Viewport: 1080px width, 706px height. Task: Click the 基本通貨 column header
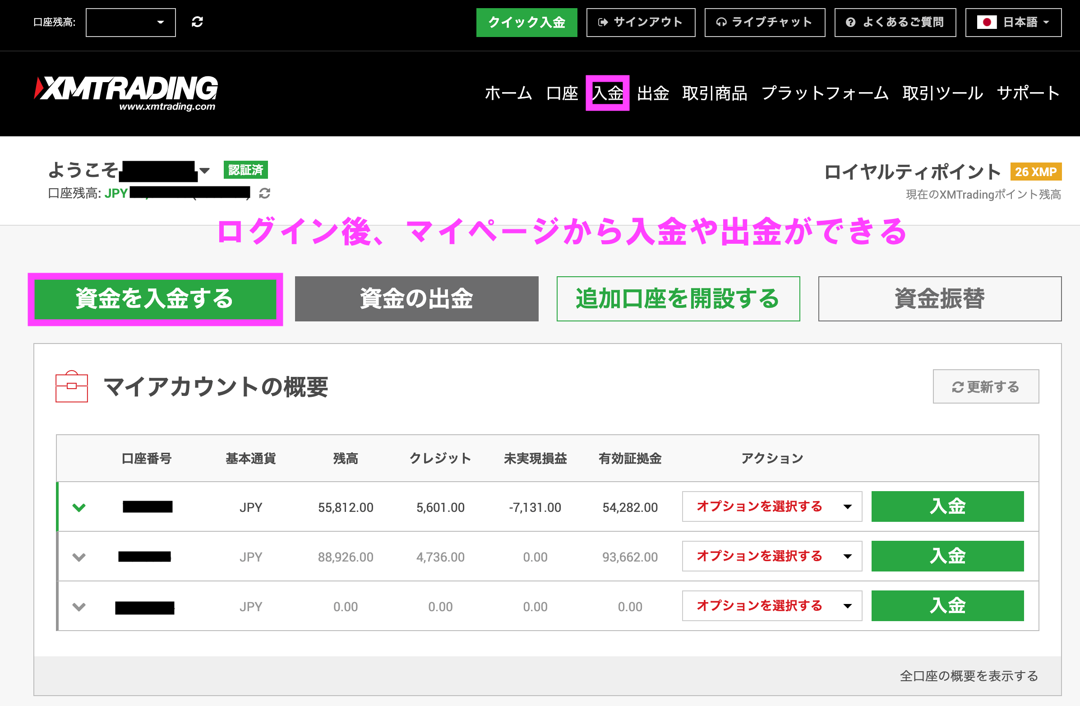(251, 459)
